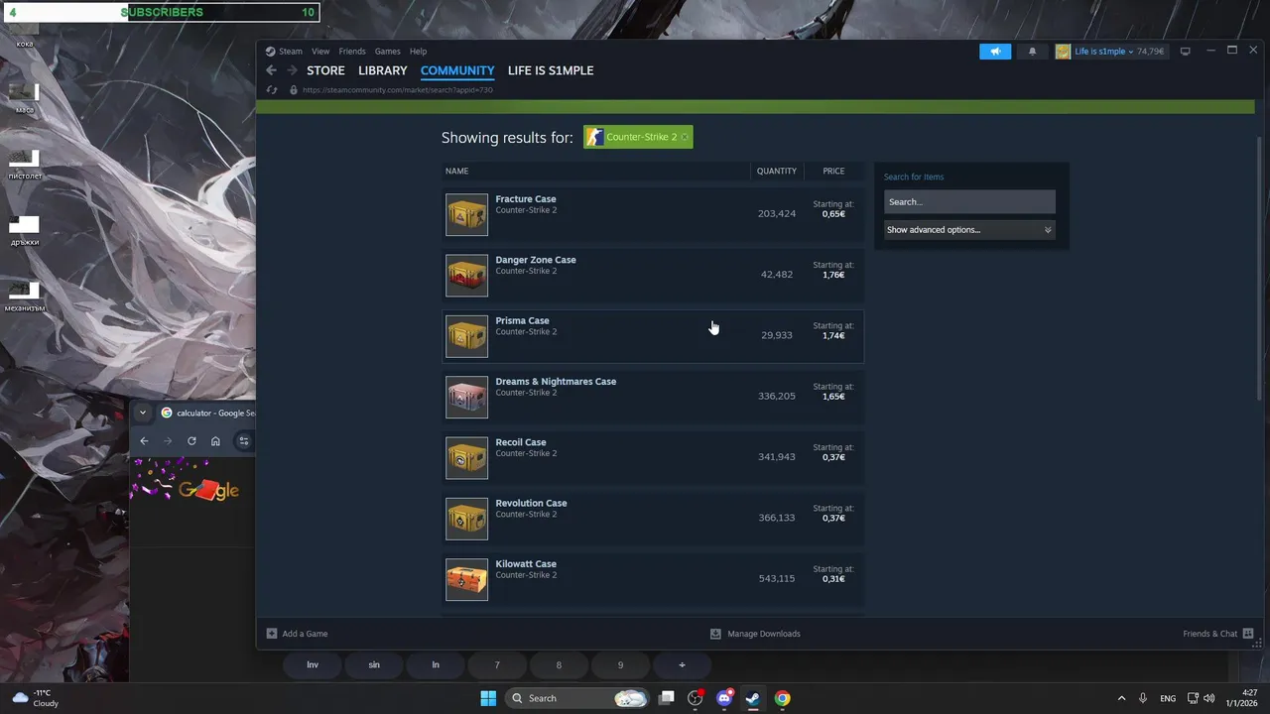
Task: Expand Show advanced options dropdown
Action: click(969, 230)
